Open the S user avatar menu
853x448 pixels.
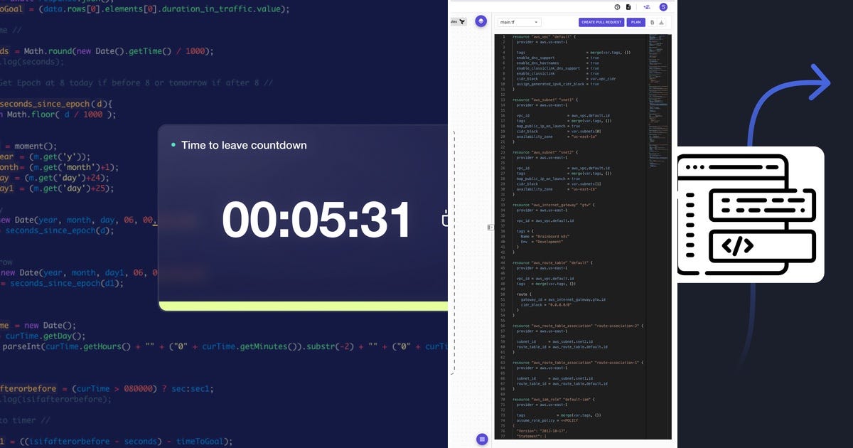pos(663,6)
